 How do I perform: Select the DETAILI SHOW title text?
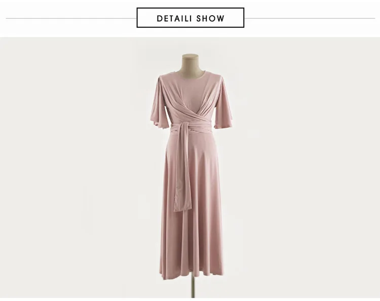pos(191,18)
